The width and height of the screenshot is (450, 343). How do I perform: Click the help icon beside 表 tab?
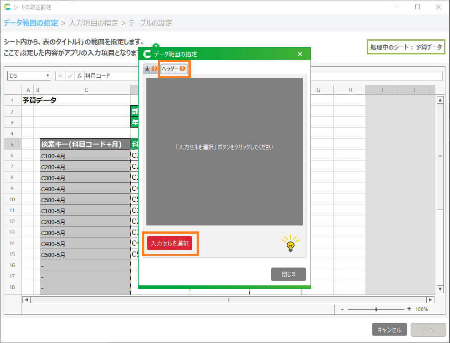click(154, 69)
